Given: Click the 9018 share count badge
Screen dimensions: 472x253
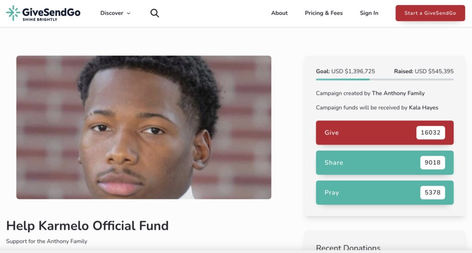Looking at the screenshot, I should coord(432,163).
